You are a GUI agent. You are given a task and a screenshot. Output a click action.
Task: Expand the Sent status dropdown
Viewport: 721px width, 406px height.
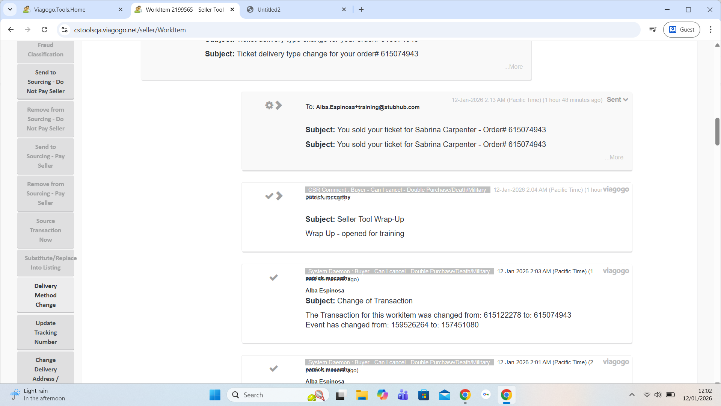click(x=617, y=100)
